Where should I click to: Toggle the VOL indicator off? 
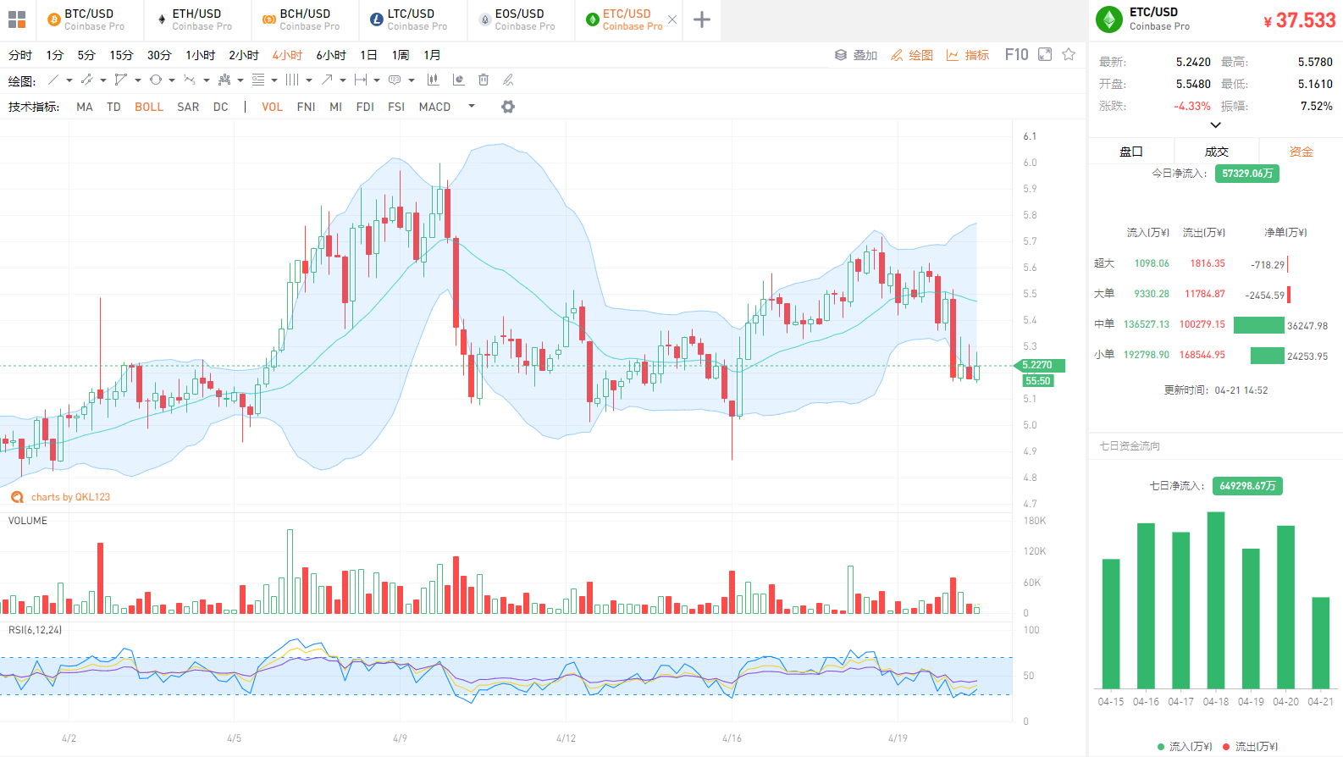pyautogui.click(x=272, y=107)
